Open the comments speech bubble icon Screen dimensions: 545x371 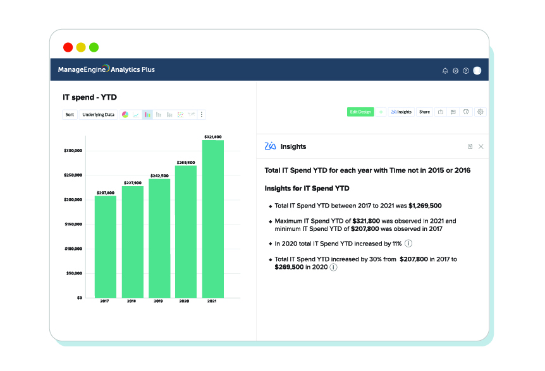click(453, 112)
